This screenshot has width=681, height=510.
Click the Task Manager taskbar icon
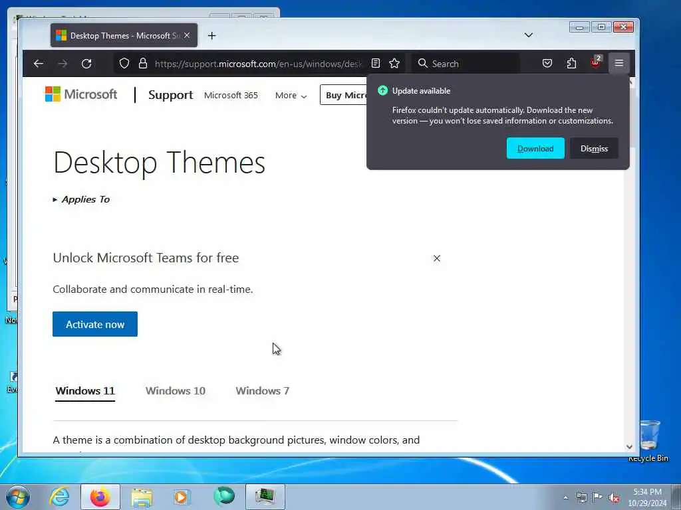(265, 497)
